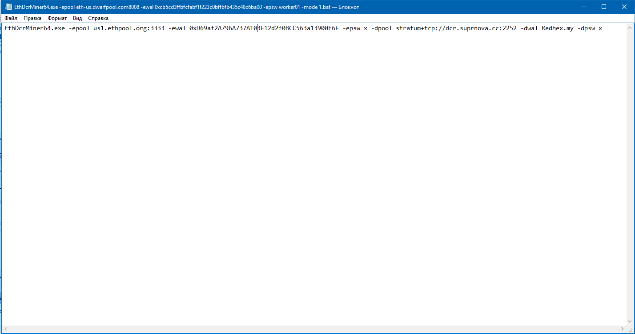Maximize the Notepad window
Viewport: 635px width, 334px height.
[x=604, y=7]
